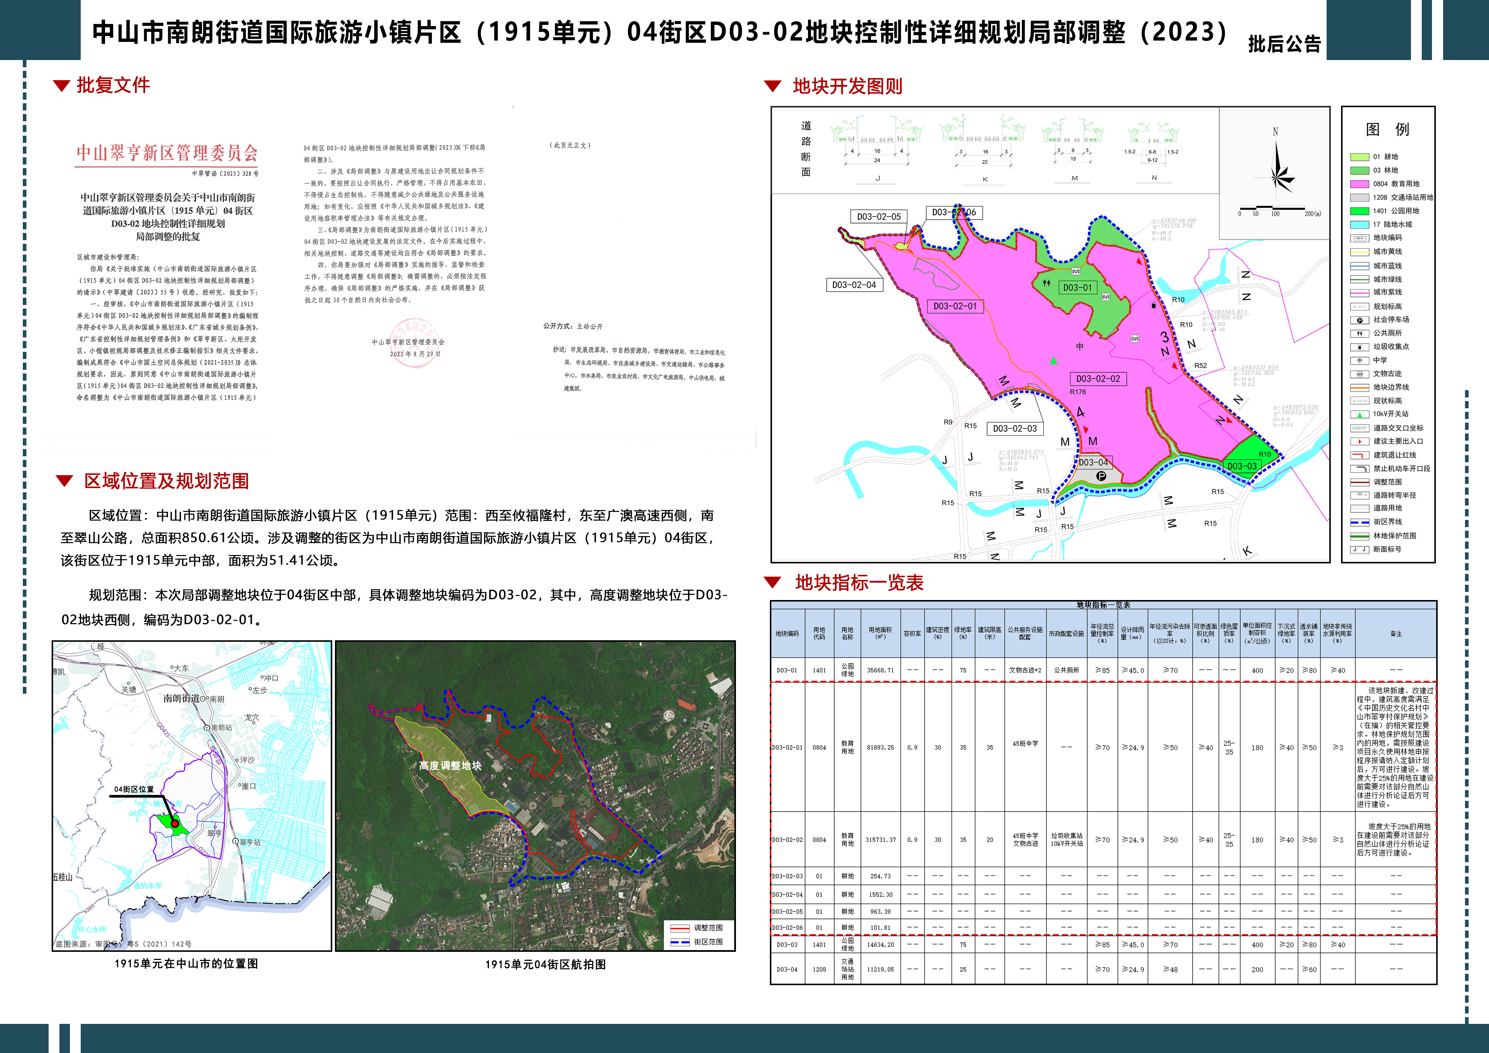Click the 1401 公园用地 bright green swatch
The height and width of the screenshot is (1053, 1489).
[x=1359, y=211]
